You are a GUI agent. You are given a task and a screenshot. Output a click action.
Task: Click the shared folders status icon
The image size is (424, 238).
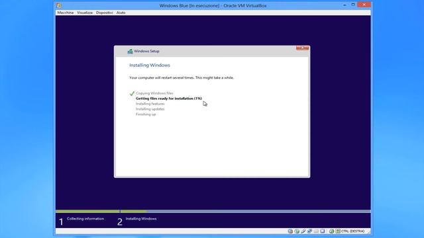coord(316,231)
